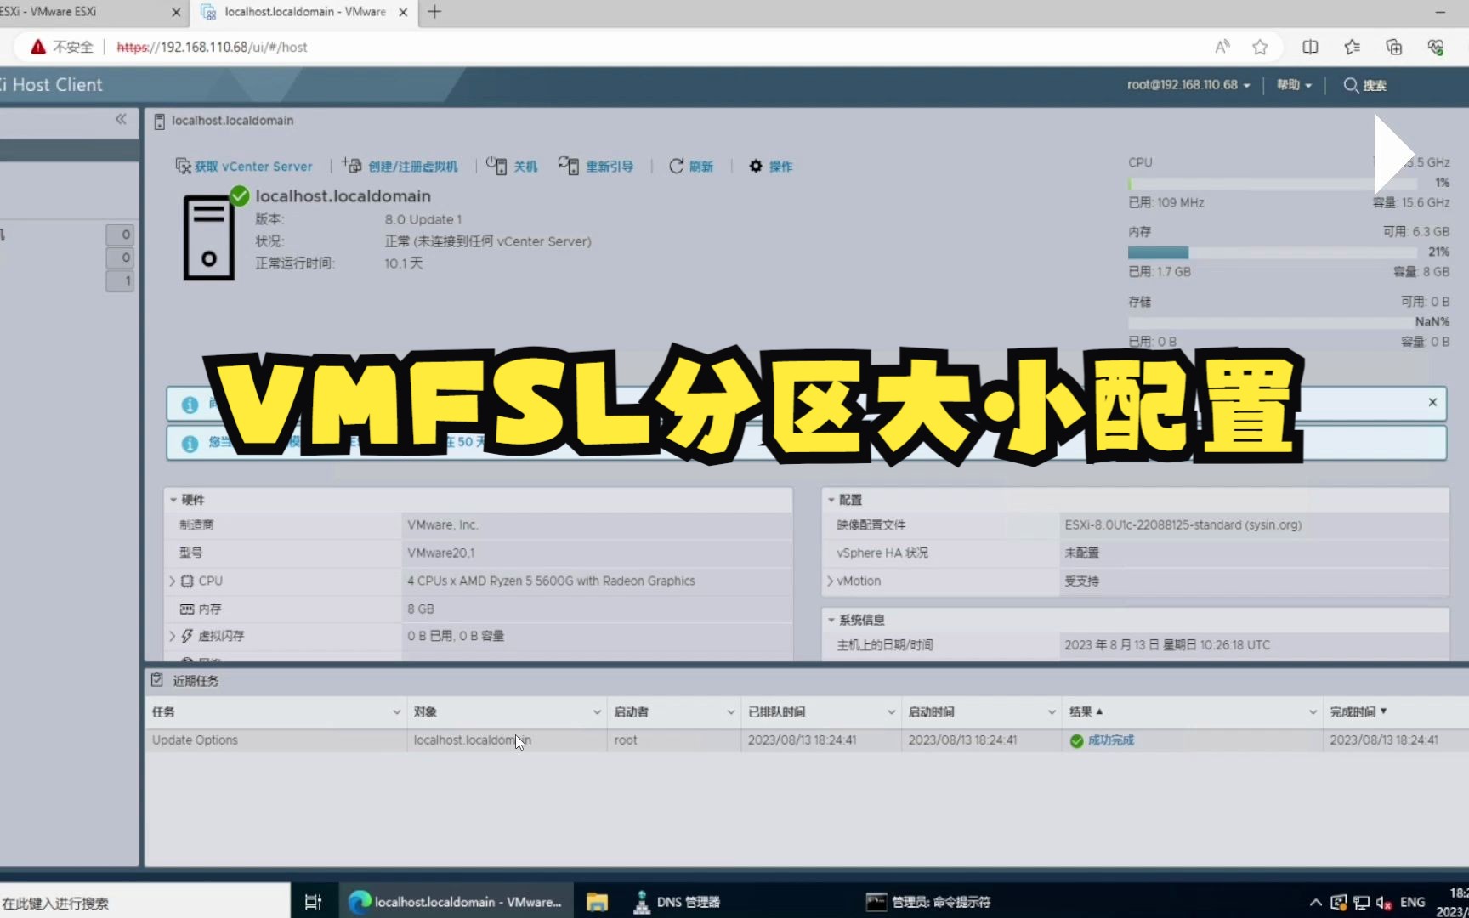Close the localhost.localdomain browser tab
The height and width of the screenshot is (918, 1469).
tap(403, 12)
